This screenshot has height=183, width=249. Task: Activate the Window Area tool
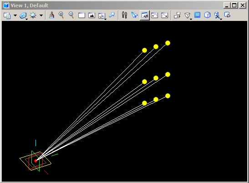click(x=81, y=15)
